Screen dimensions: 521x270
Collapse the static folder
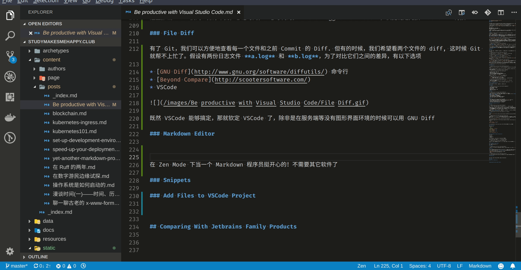(71, 248)
